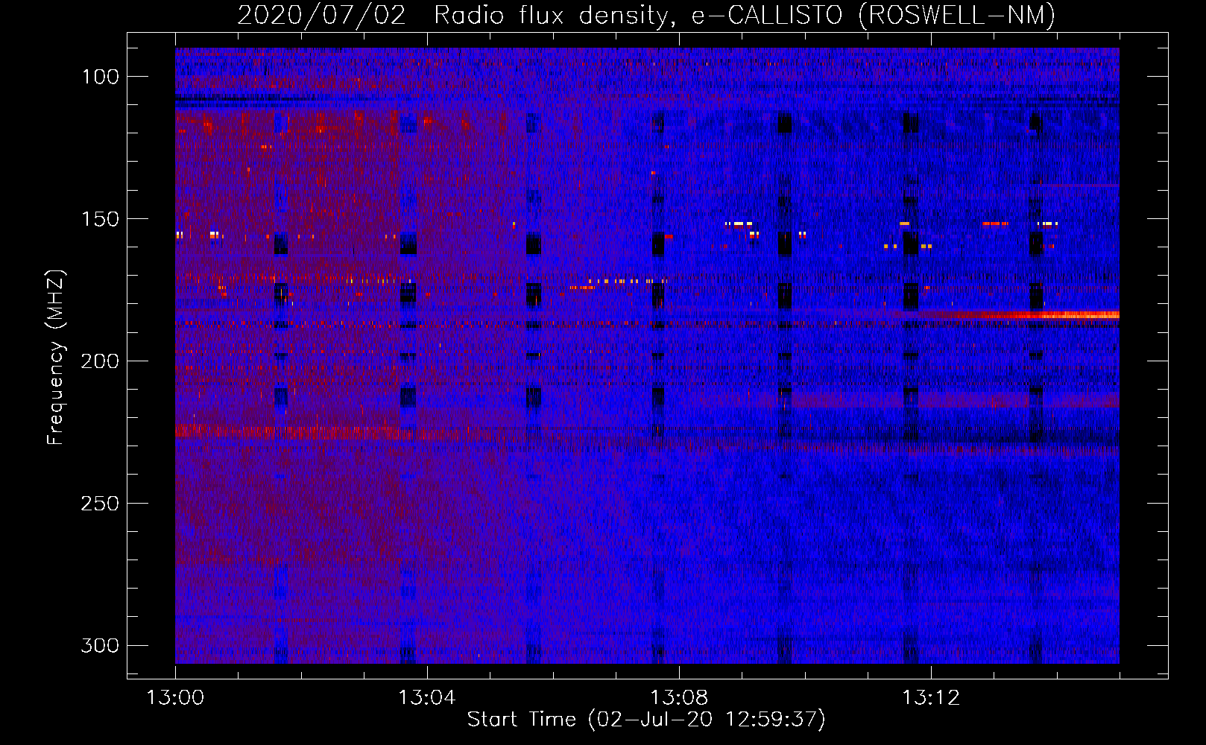Click the 200 frequency tick label
This screenshot has width=1206, height=745.
coord(100,361)
